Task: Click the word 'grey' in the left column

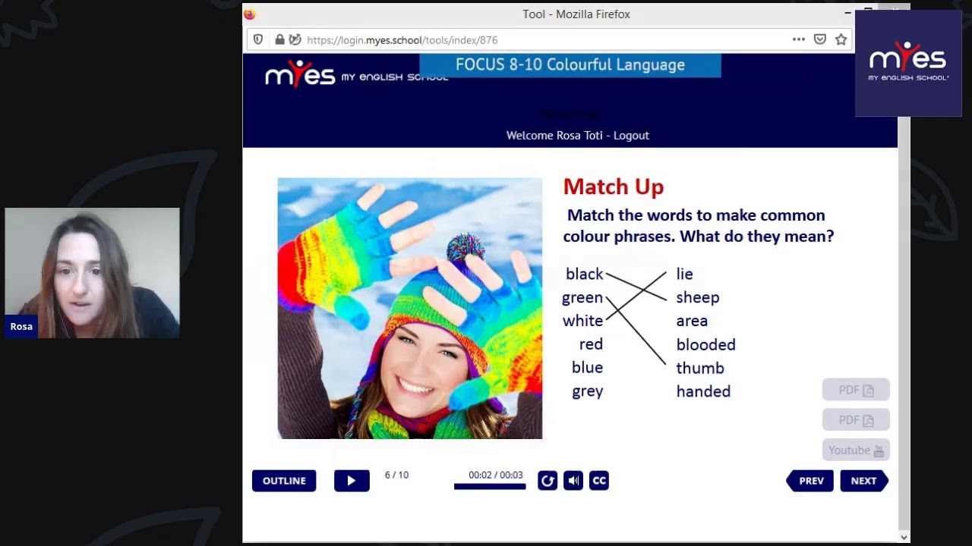Action: pos(587,391)
